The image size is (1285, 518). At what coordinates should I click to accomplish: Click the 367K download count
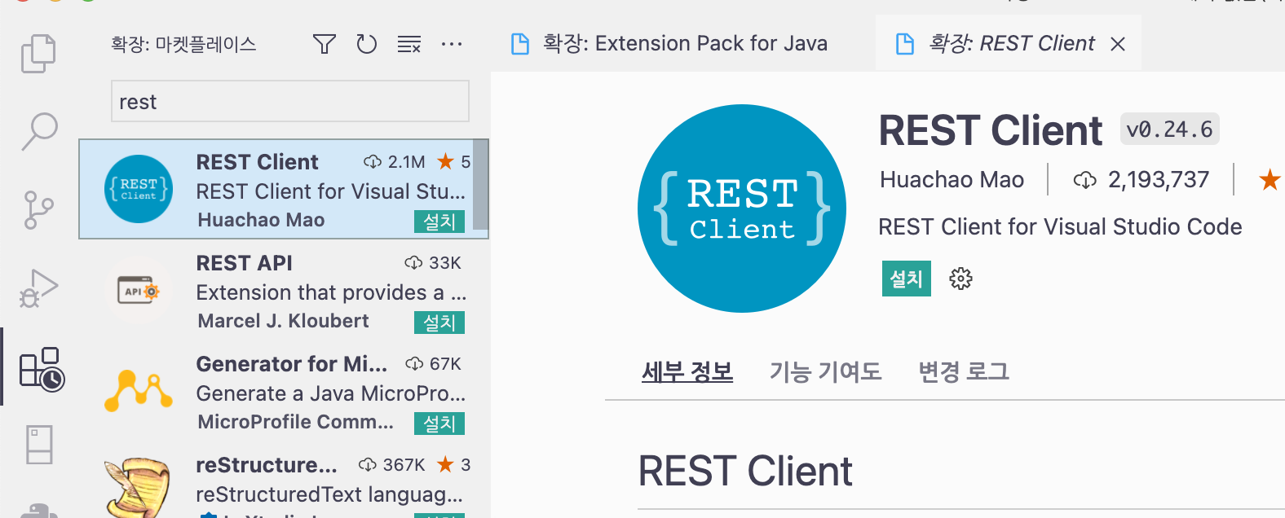(392, 465)
